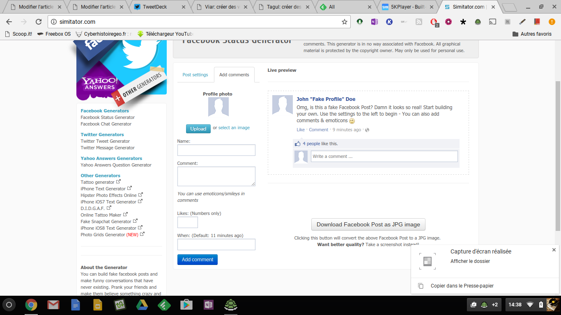The height and width of the screenshot is (315, 561).
Task: Open the Autres favoris bookmarks folder
Action: (532, 34)
